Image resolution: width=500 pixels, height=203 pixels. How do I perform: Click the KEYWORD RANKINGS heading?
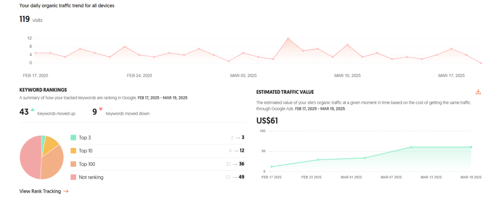43,90
